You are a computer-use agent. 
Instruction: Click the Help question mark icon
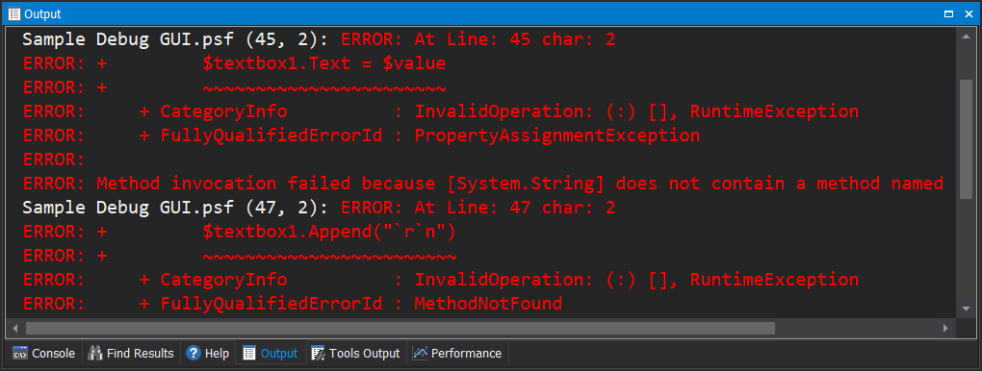(x=193, y=354)
